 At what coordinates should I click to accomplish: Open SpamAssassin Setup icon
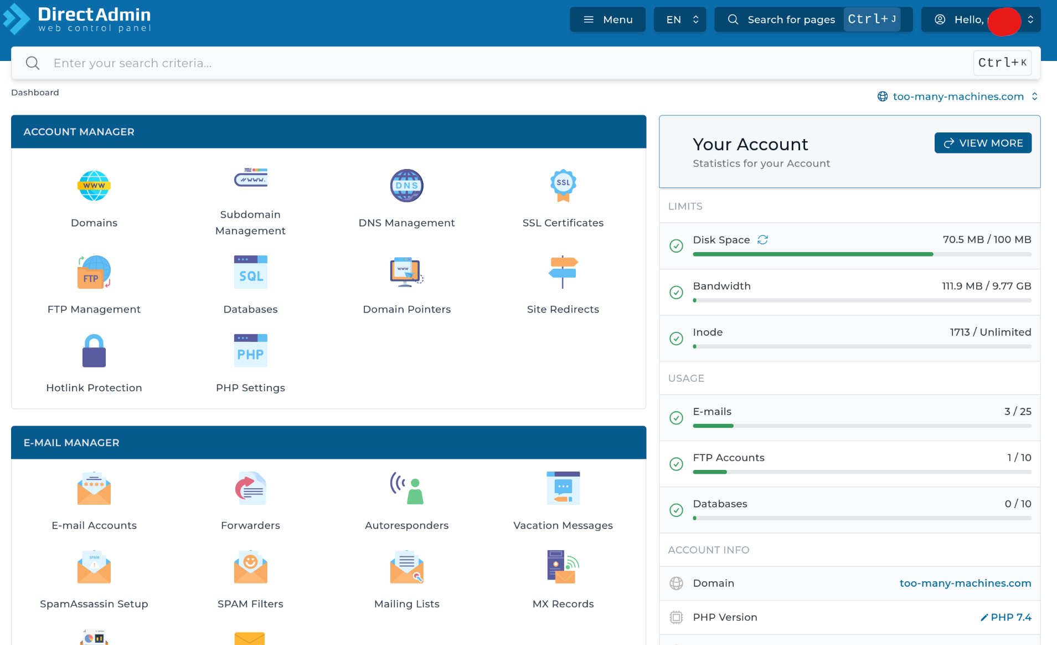(94, 567)
